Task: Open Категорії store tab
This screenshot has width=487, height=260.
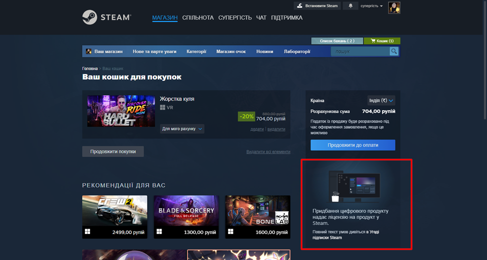Action: 196,51
